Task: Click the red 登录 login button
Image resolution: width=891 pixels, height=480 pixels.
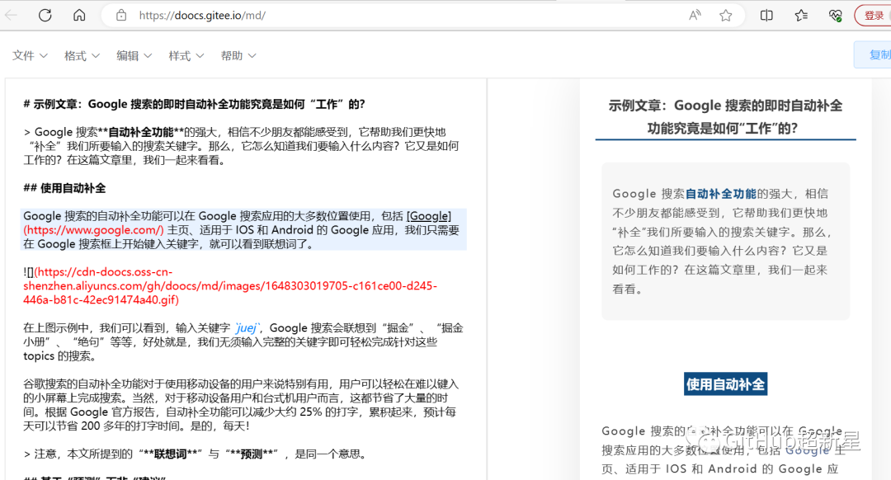Action: coord(873,16)
